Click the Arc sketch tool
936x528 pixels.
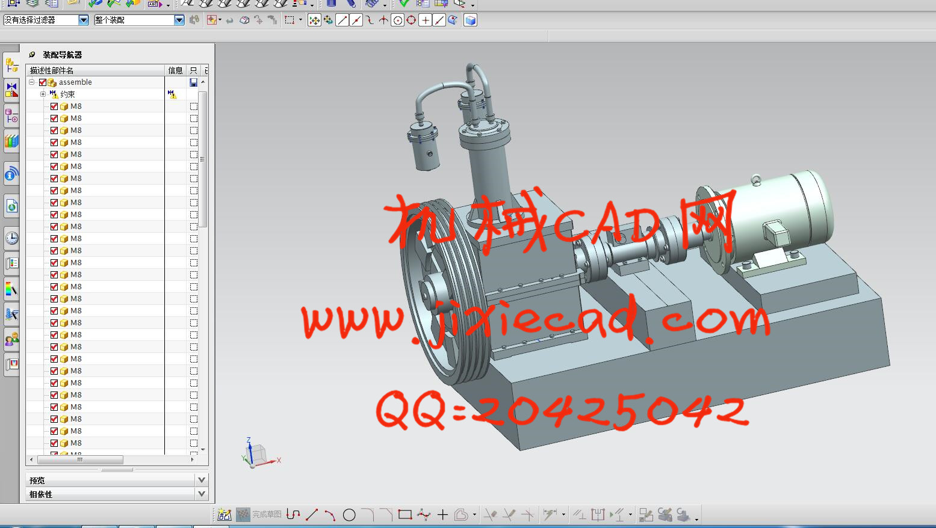click(330, 515)
